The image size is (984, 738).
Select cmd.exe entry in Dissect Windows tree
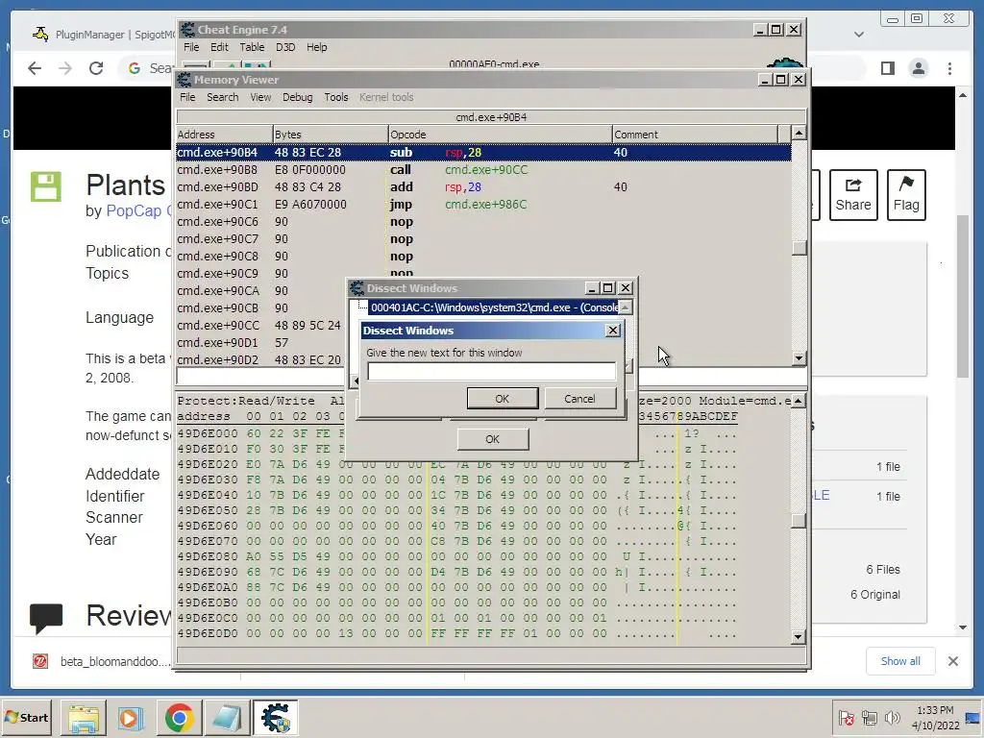[x=494, y=307]
